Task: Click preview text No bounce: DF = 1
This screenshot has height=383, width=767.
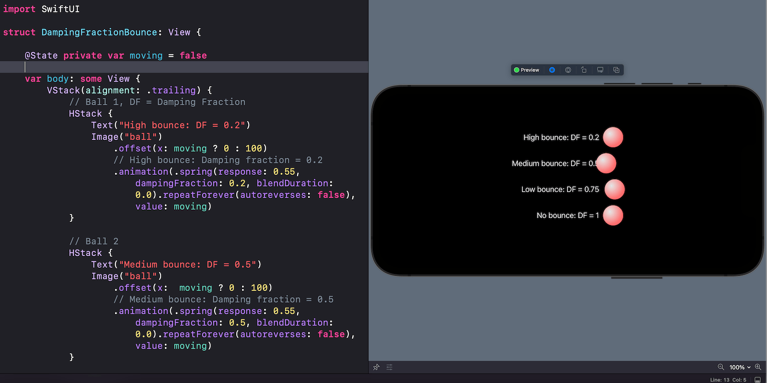Action: tap(568, 215)
